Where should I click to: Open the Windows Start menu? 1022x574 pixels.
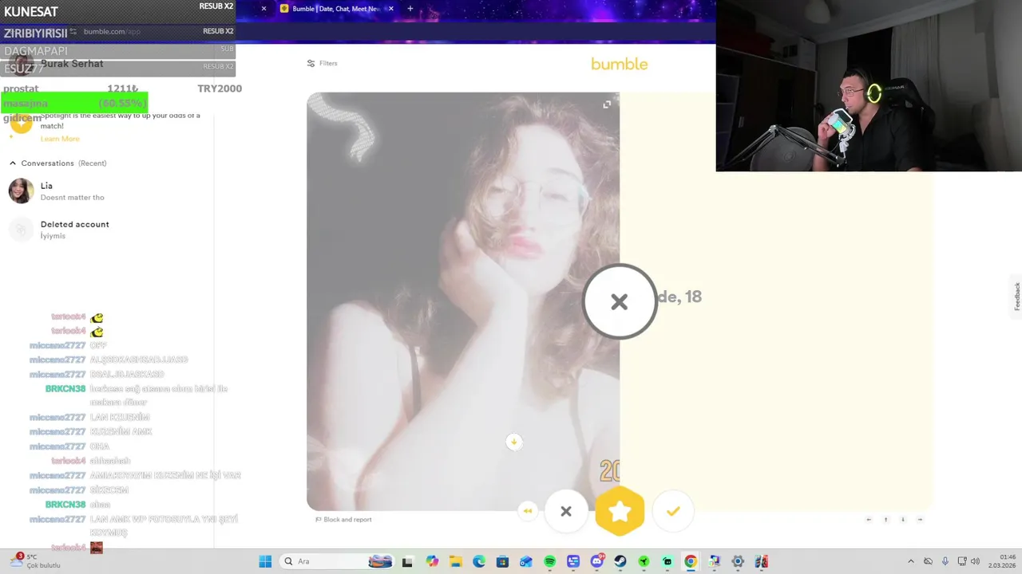coord(265,561)
